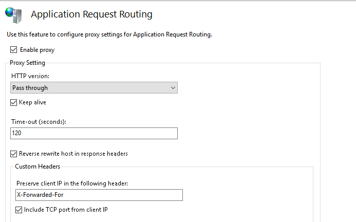
Task: Click the HTTP version dropdown arrow
Action: (172, 88)
